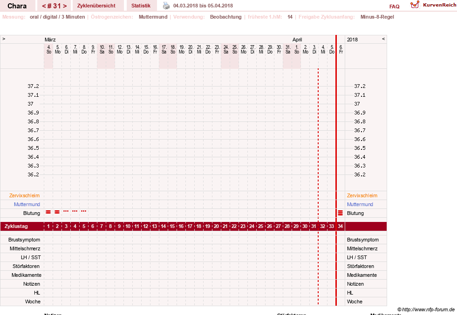Open the FAQ link
The height and width of the screenshot is (315, 457).
coord(394,7)
